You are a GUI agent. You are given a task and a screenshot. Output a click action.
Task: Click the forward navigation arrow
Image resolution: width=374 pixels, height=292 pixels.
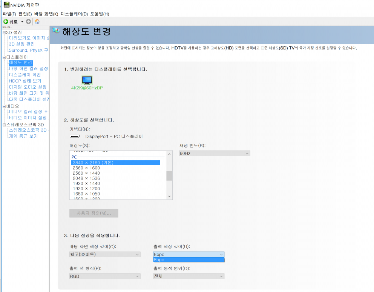pyautogui.click(x=28, y=22)
